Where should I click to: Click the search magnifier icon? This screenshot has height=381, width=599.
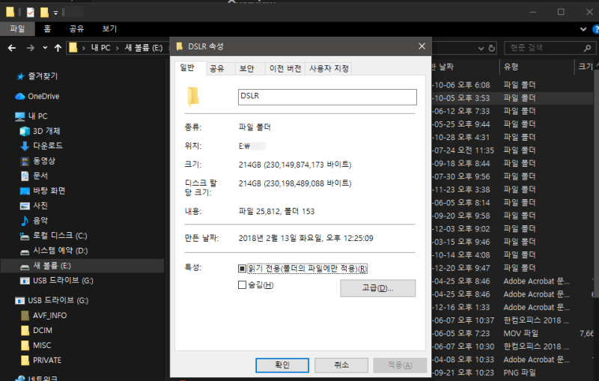coord(587,48)
